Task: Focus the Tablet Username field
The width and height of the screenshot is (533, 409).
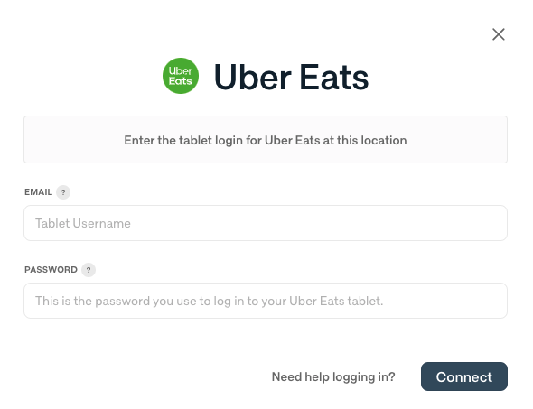Action: (266, 223)
